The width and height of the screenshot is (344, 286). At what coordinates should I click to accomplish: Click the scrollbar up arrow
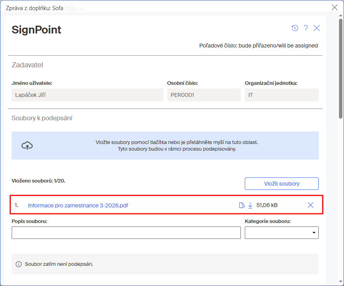point(340,16)
